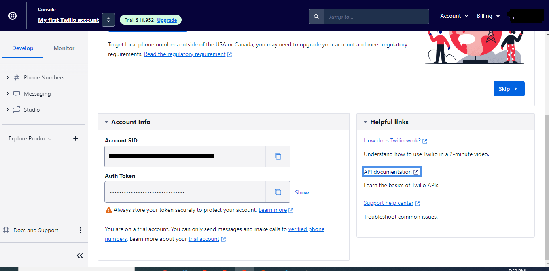This screenshot has width=549, height=271.
Task: Click the Auth Token field
Action: coord(185,192)
